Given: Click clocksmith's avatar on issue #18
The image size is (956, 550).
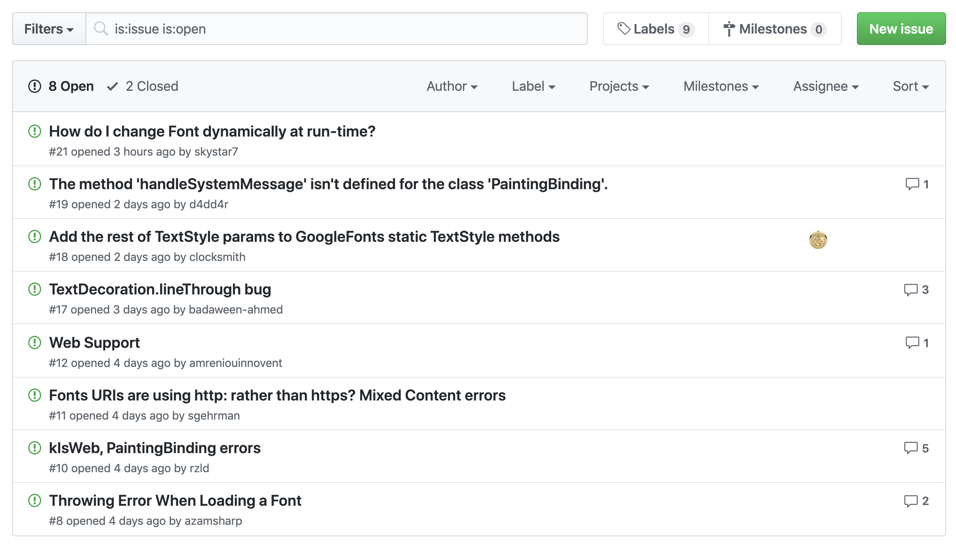Looking at the screenshot, I should pos(818,240).
